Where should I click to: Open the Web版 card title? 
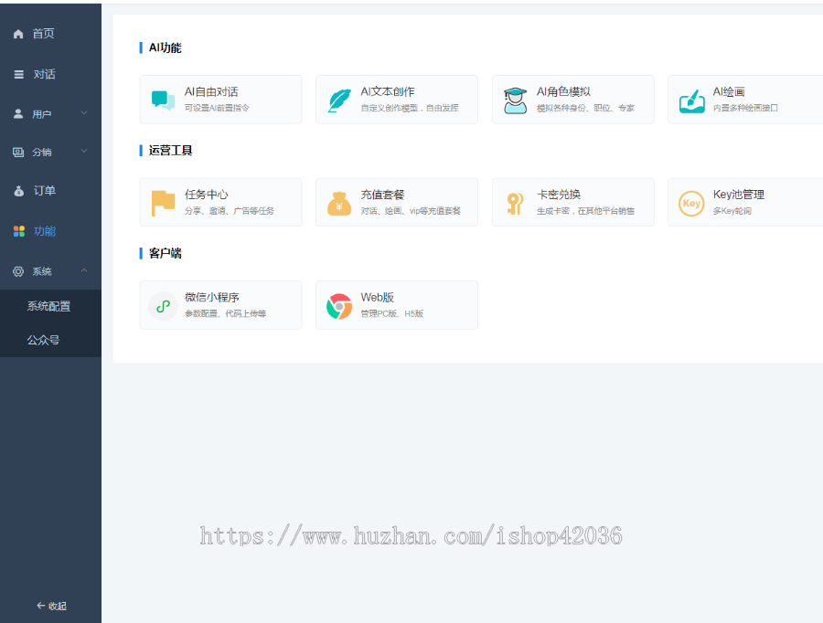point(377,298)
